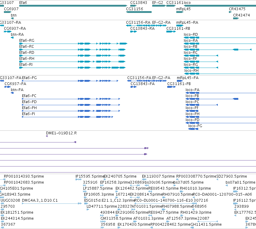The image size is (256, 229).
Task: Select the loco-PD protein label
Action: 193,120
